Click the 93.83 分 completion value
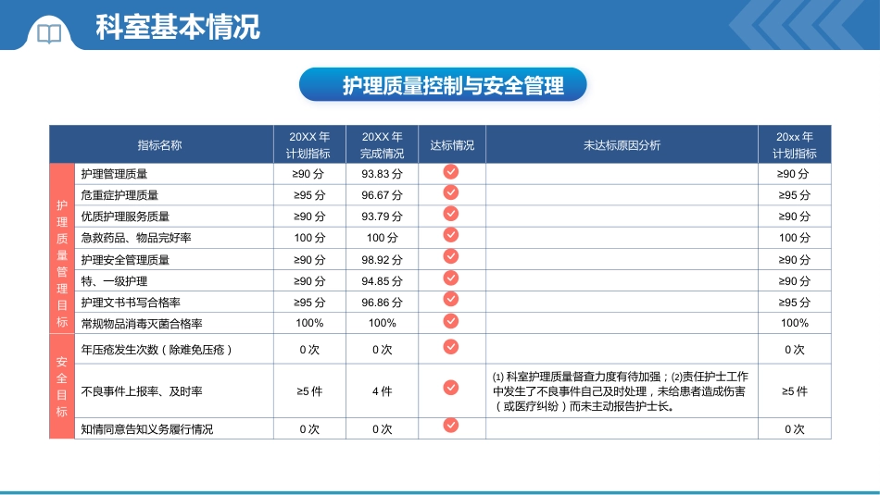Screen dimensions: 880x495 point(383,174)
